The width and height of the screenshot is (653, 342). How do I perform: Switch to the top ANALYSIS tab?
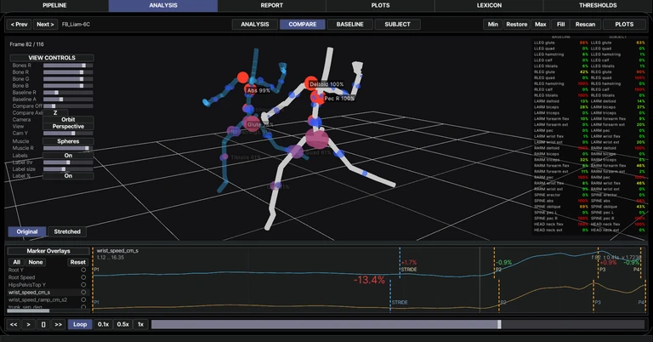click(x=163, y=5)
